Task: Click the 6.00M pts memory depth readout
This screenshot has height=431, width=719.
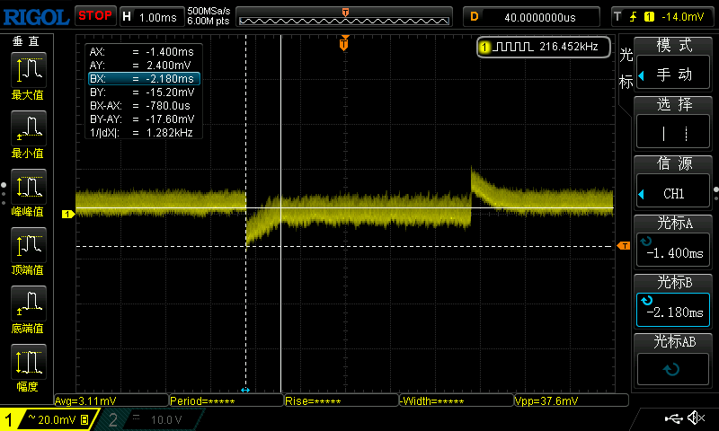Action: [x=209, y=21]
